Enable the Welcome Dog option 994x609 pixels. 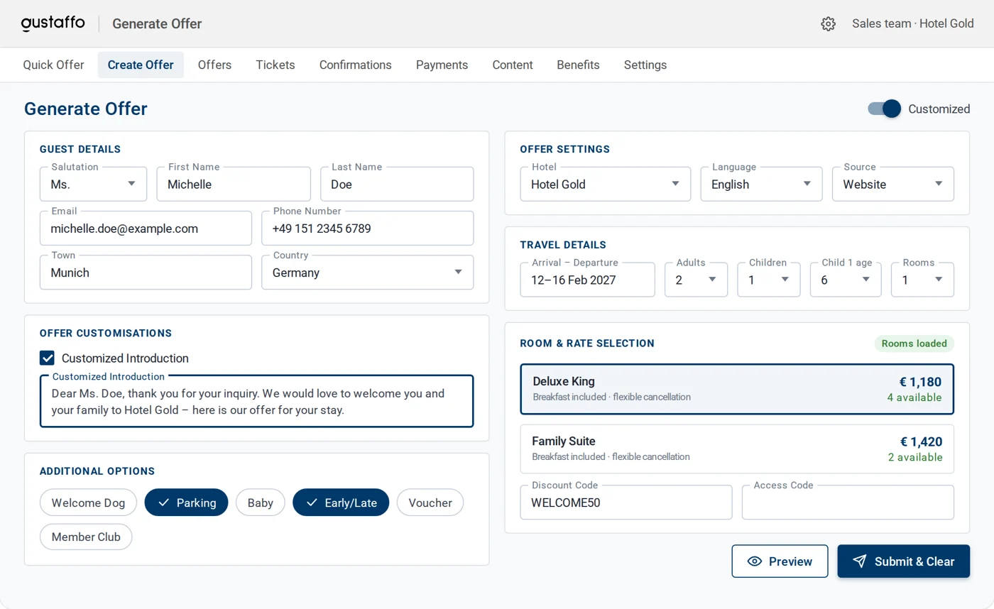tap(88, 503)
